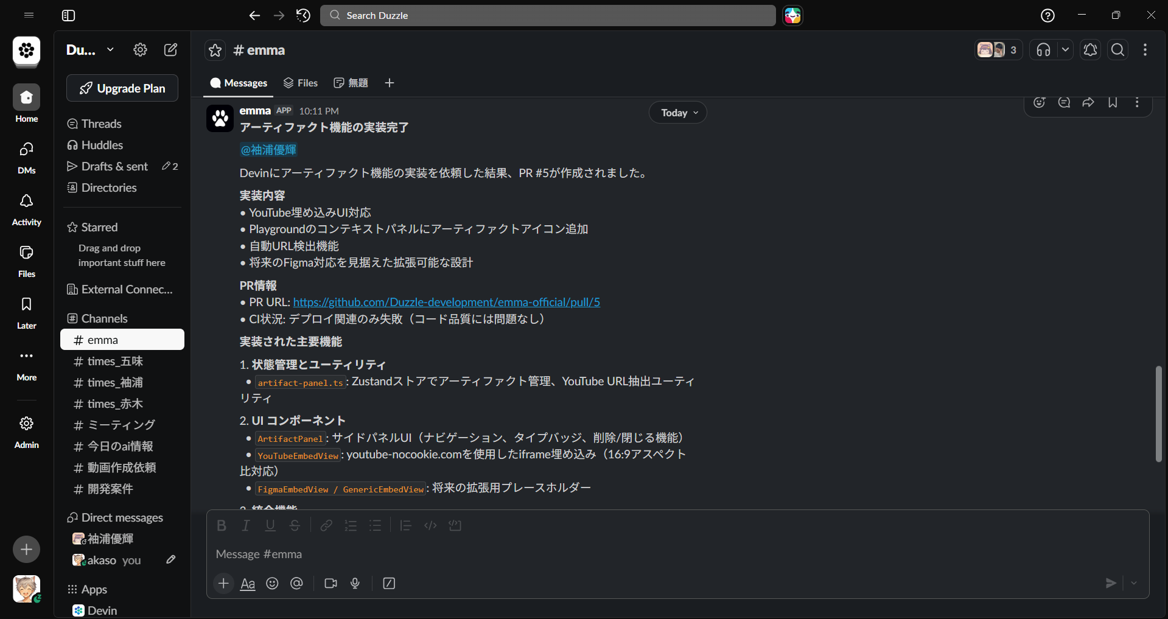
Task: Record an audio clip
Action: 355,584
